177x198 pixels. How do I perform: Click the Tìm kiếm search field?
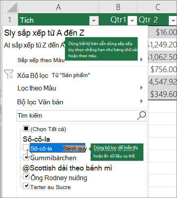point(81,116)
